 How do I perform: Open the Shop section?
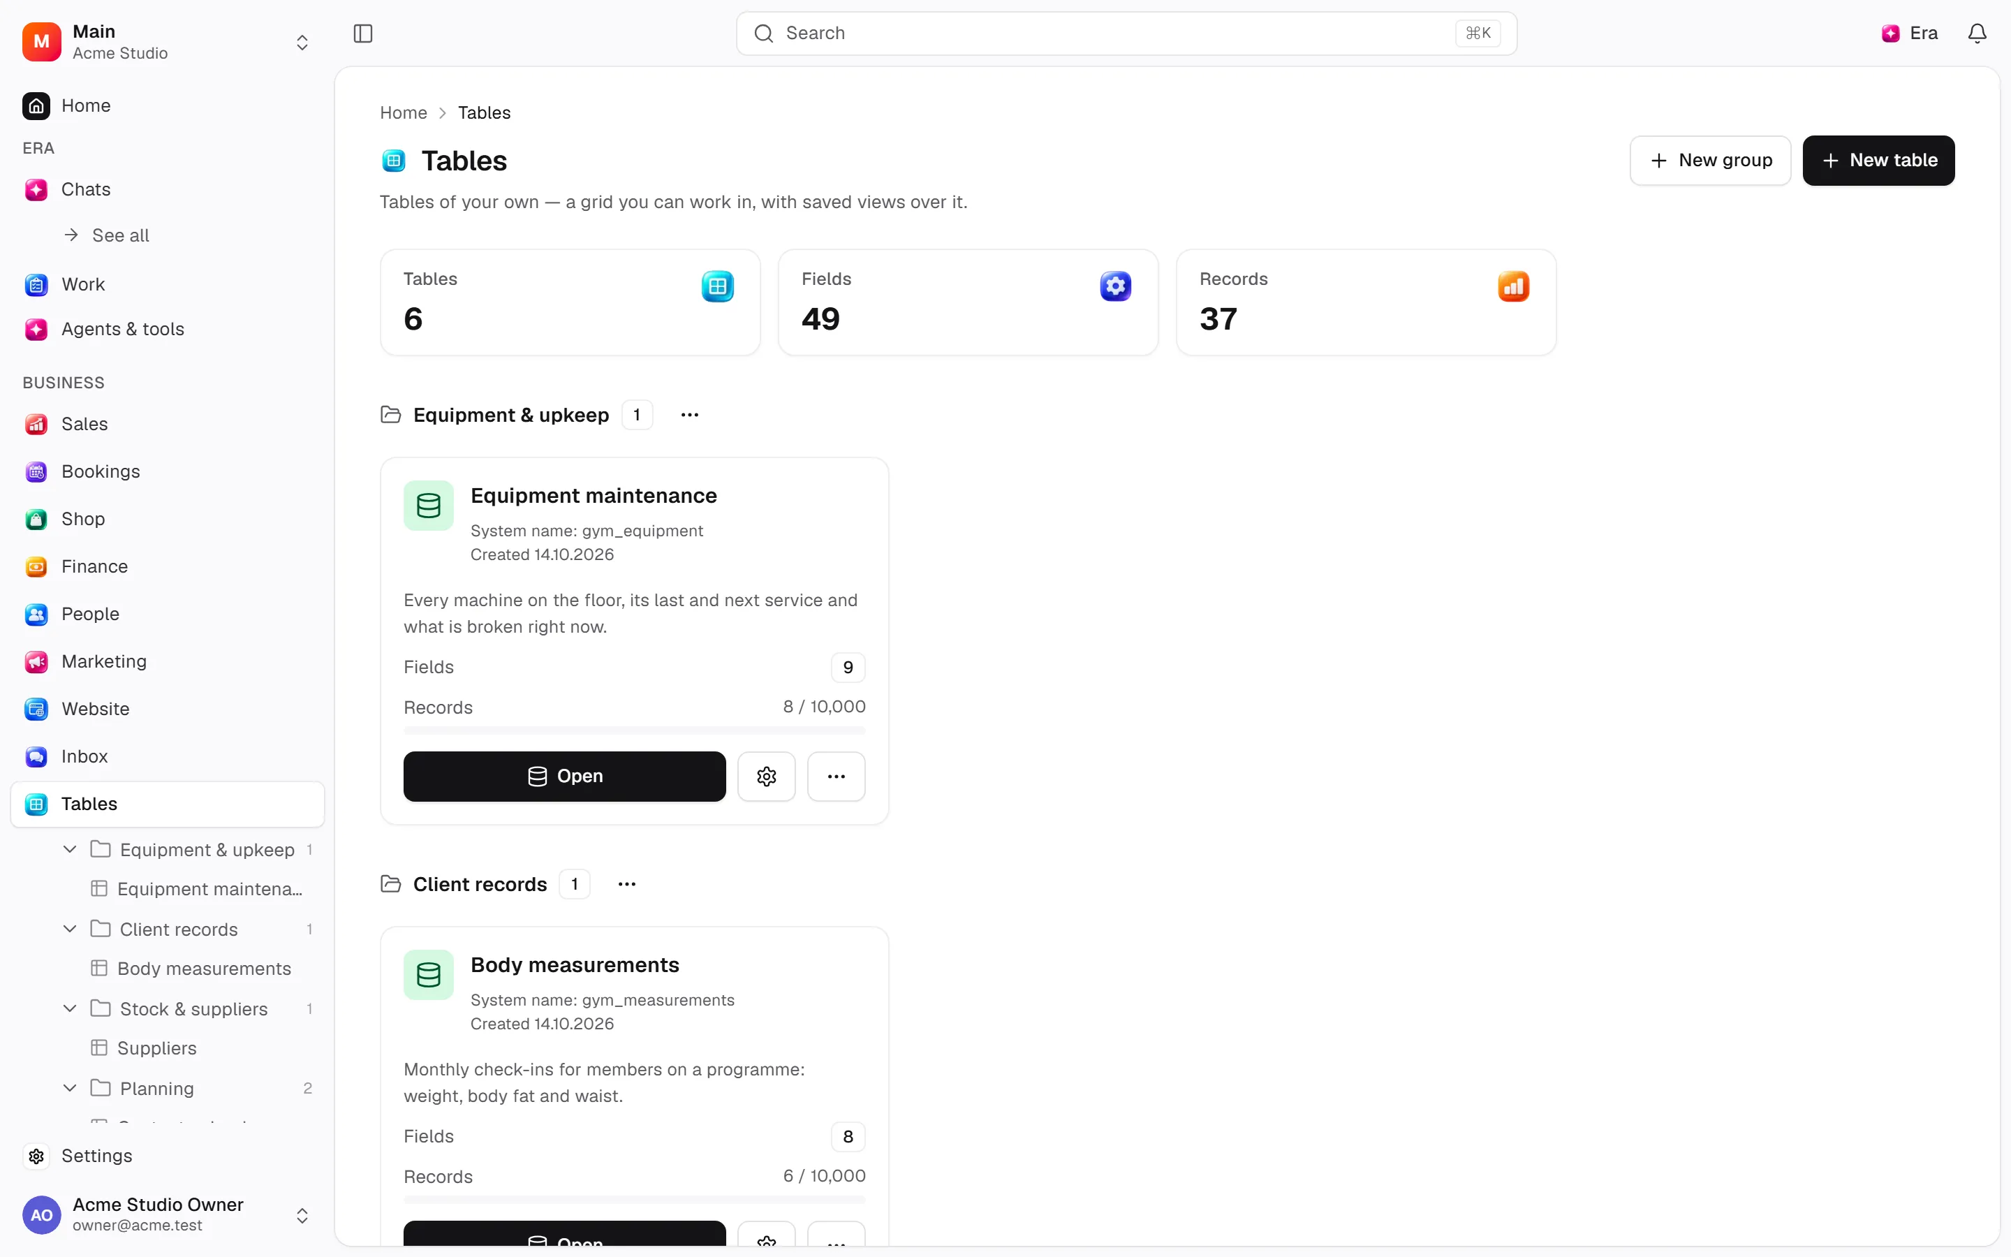tap(167, 519)
